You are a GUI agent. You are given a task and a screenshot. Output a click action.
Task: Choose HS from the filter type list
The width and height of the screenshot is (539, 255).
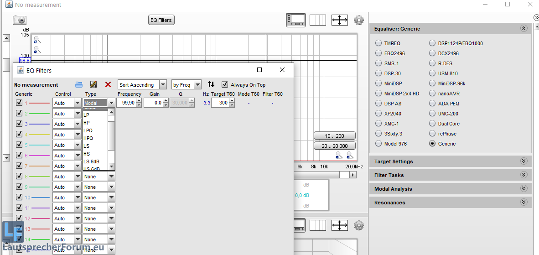click(x=87, y=154)
